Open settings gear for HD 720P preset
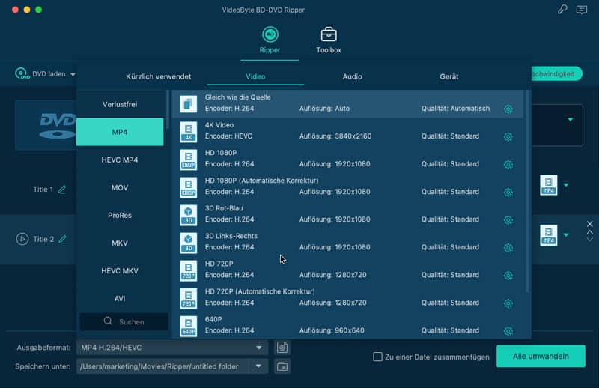 508,275
